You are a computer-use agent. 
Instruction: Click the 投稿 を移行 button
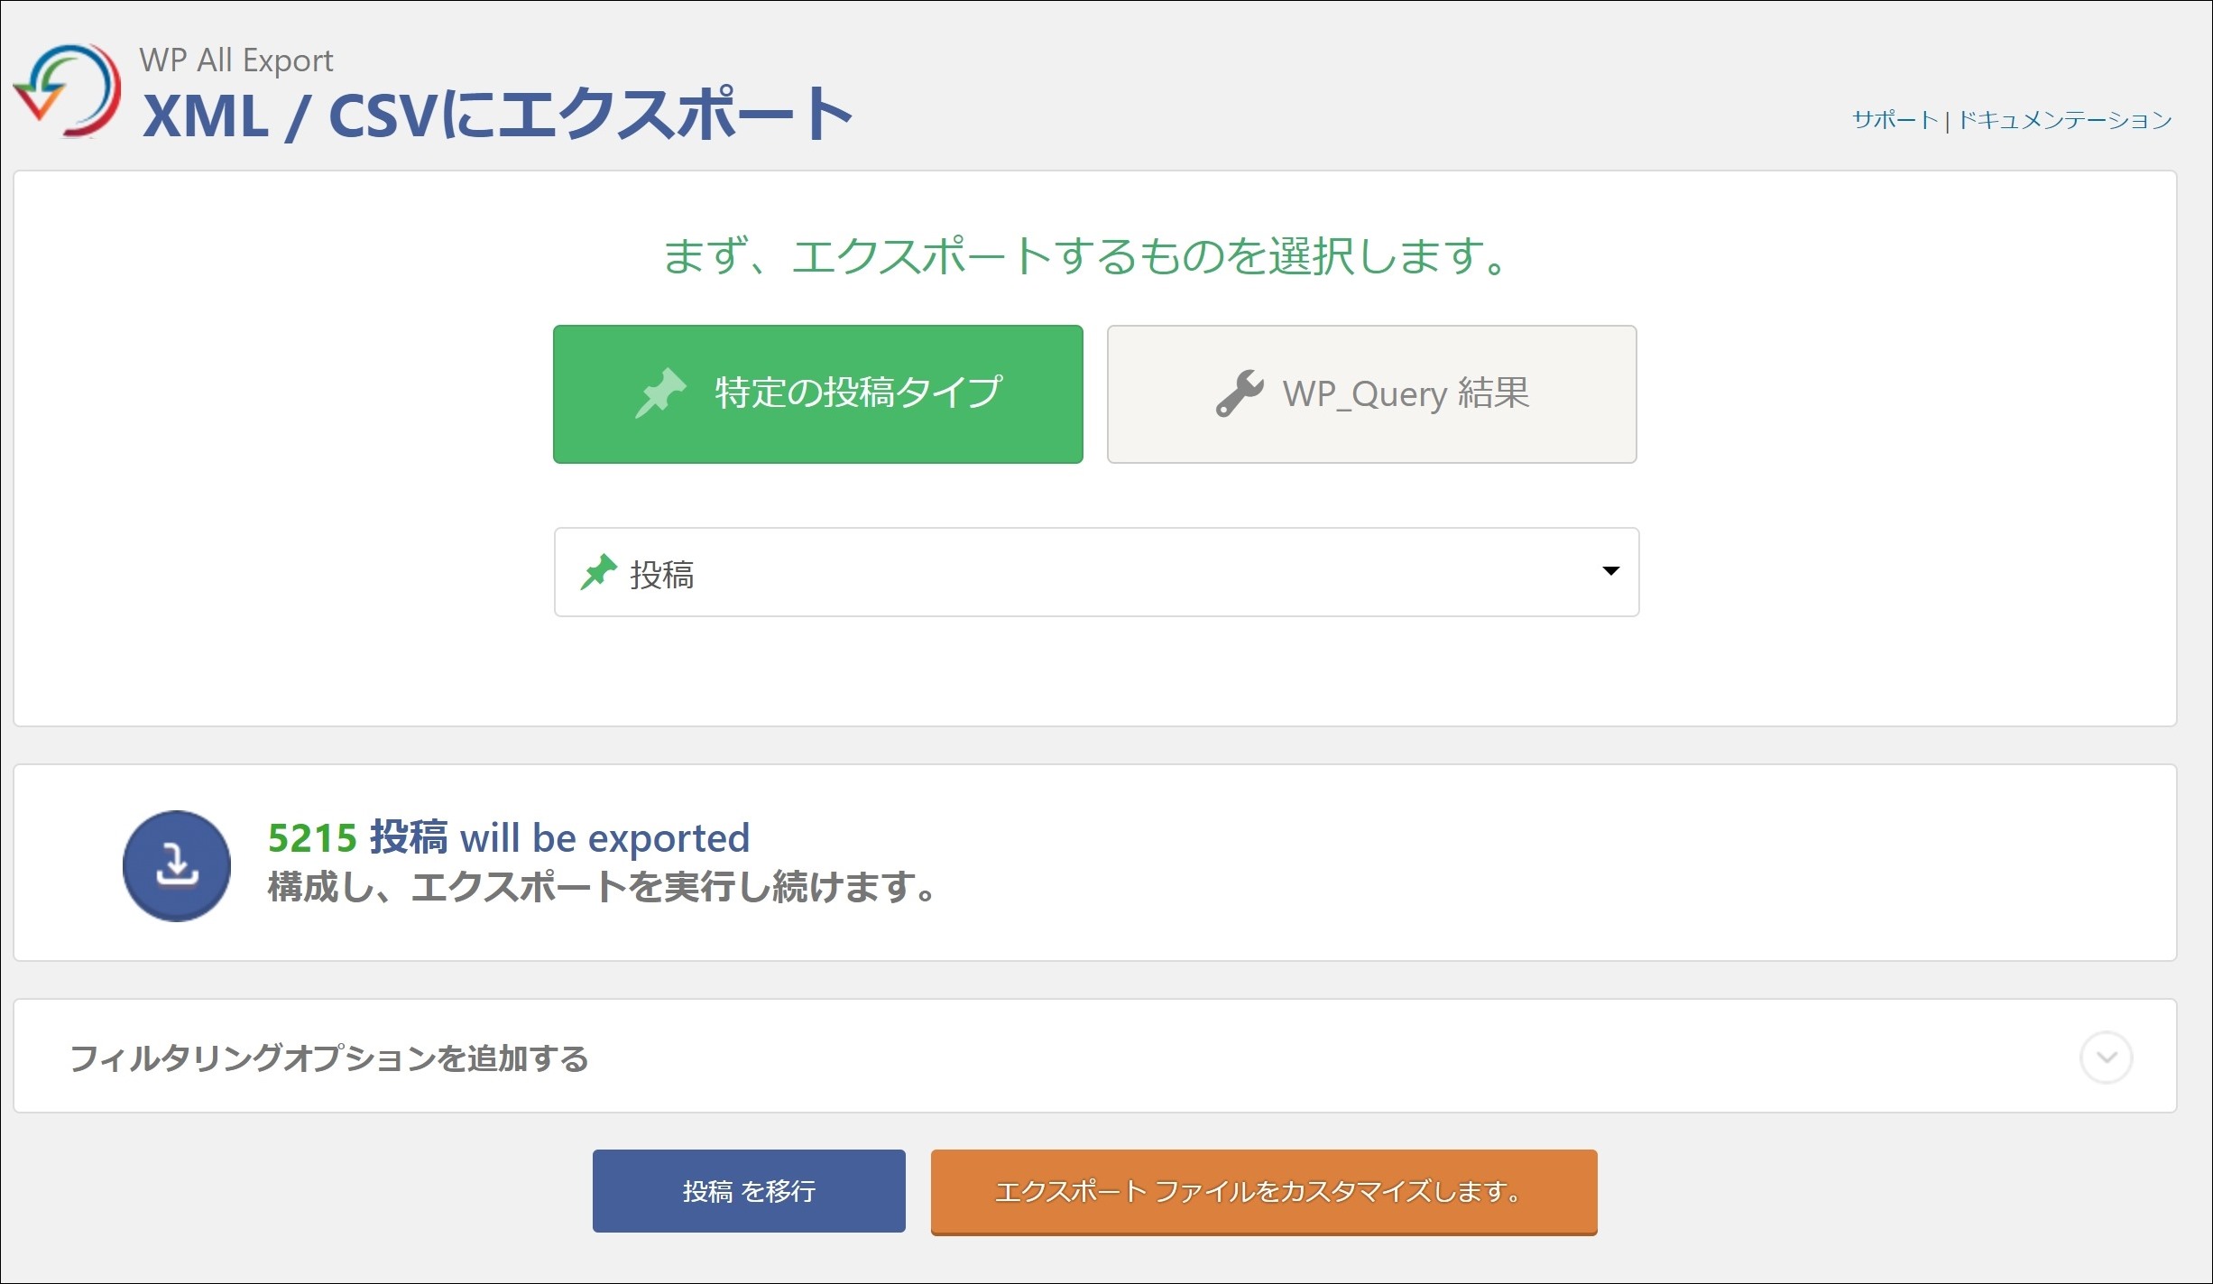[749, 1191]
